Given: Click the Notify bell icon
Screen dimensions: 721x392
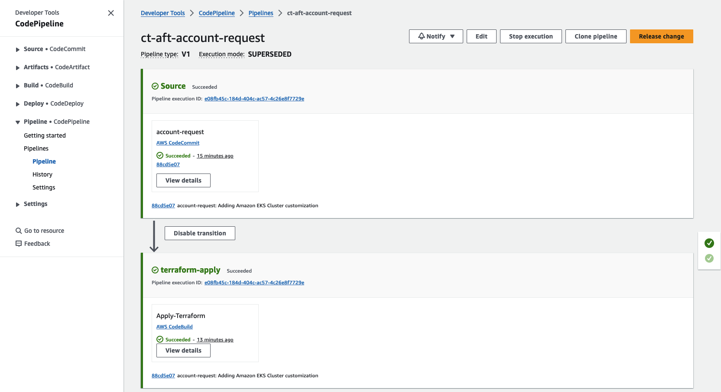Looking at the screenshot, I should pyautogui.click(x=422, y=36).
